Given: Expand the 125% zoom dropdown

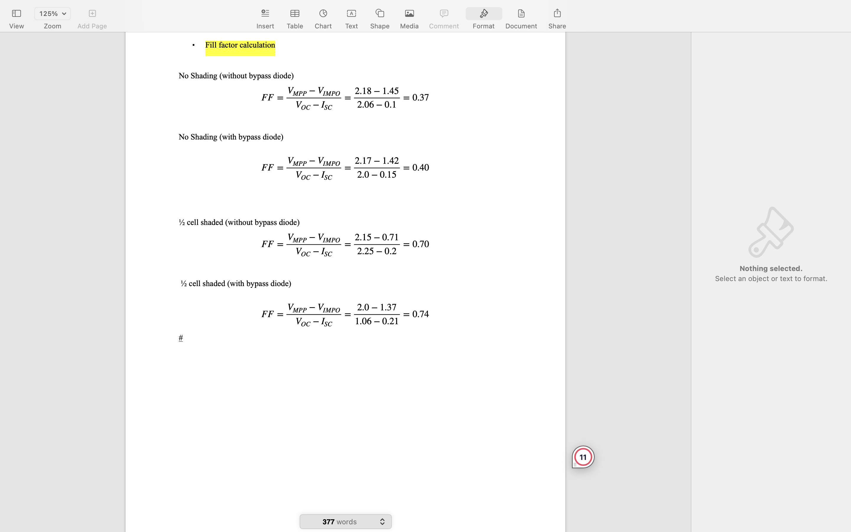Looking at the screenshot, I should (x=52, y=14).
